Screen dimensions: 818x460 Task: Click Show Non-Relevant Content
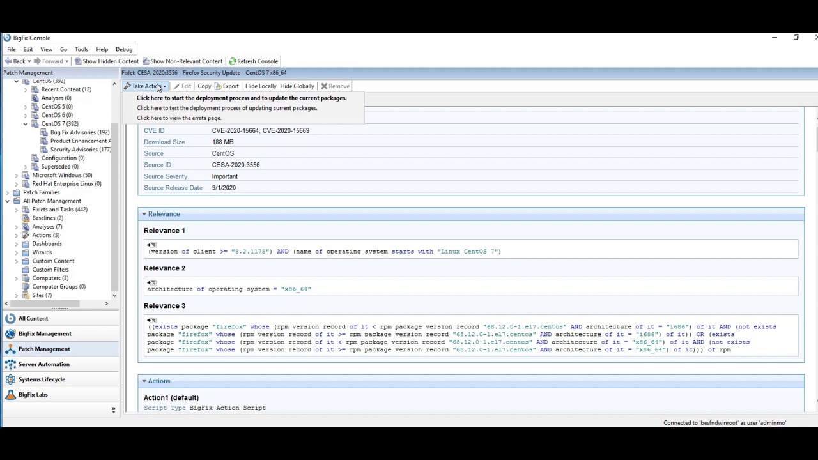[182, 61]
